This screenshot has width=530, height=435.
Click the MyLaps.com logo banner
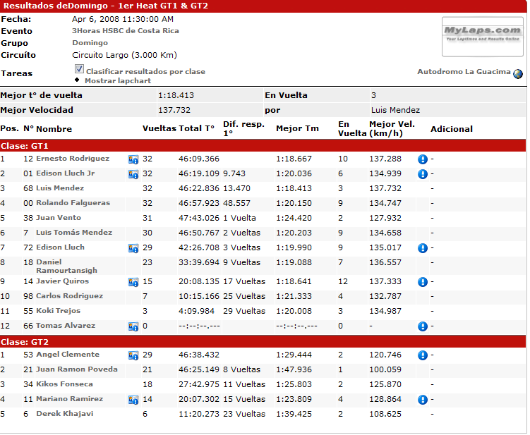point(483,36)
